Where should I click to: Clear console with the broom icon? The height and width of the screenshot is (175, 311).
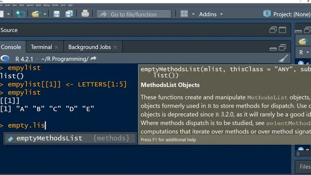point(283,58)
